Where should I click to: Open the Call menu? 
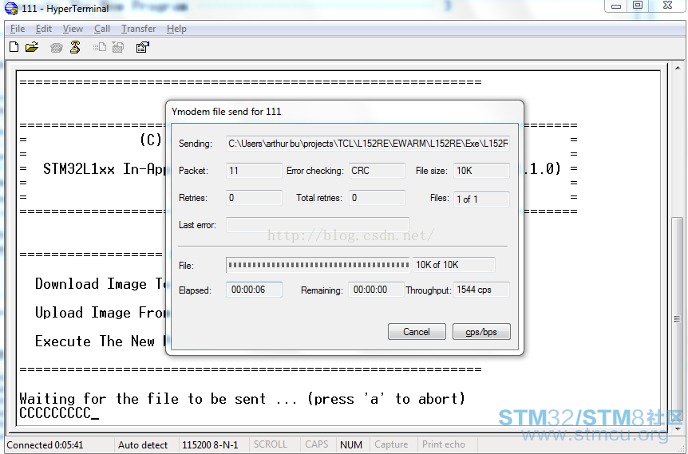pyautogui.click(x=102, y=29)
